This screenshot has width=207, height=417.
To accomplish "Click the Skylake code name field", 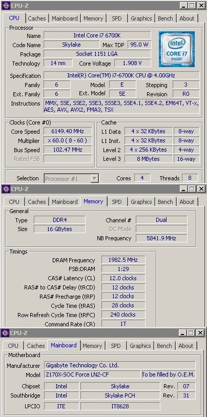I will tap(71, 45).
